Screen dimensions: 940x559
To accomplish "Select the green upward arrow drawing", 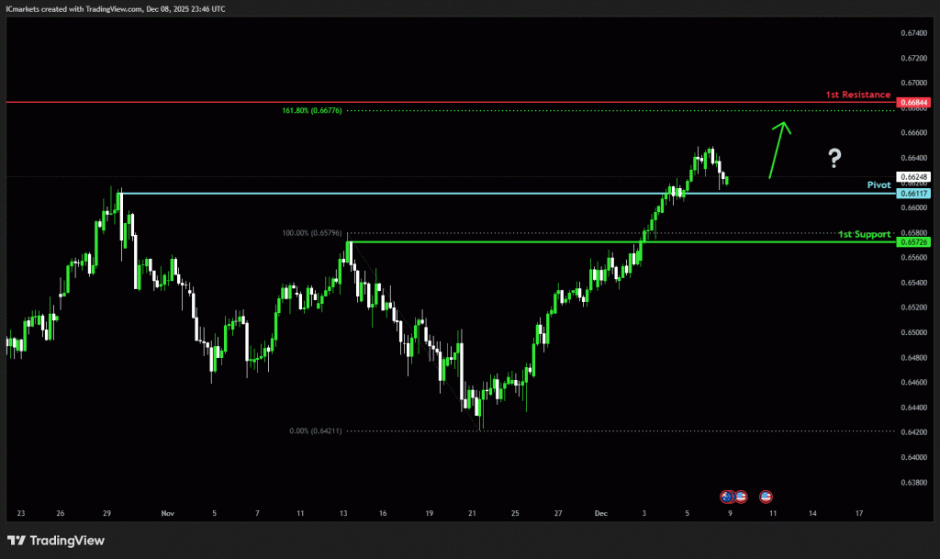I will 779,149.
